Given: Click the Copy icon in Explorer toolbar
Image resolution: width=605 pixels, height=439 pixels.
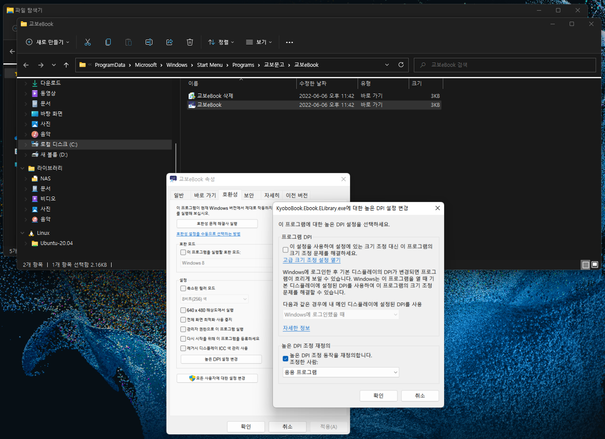Looking at the screenshot, I should (108, 42).
